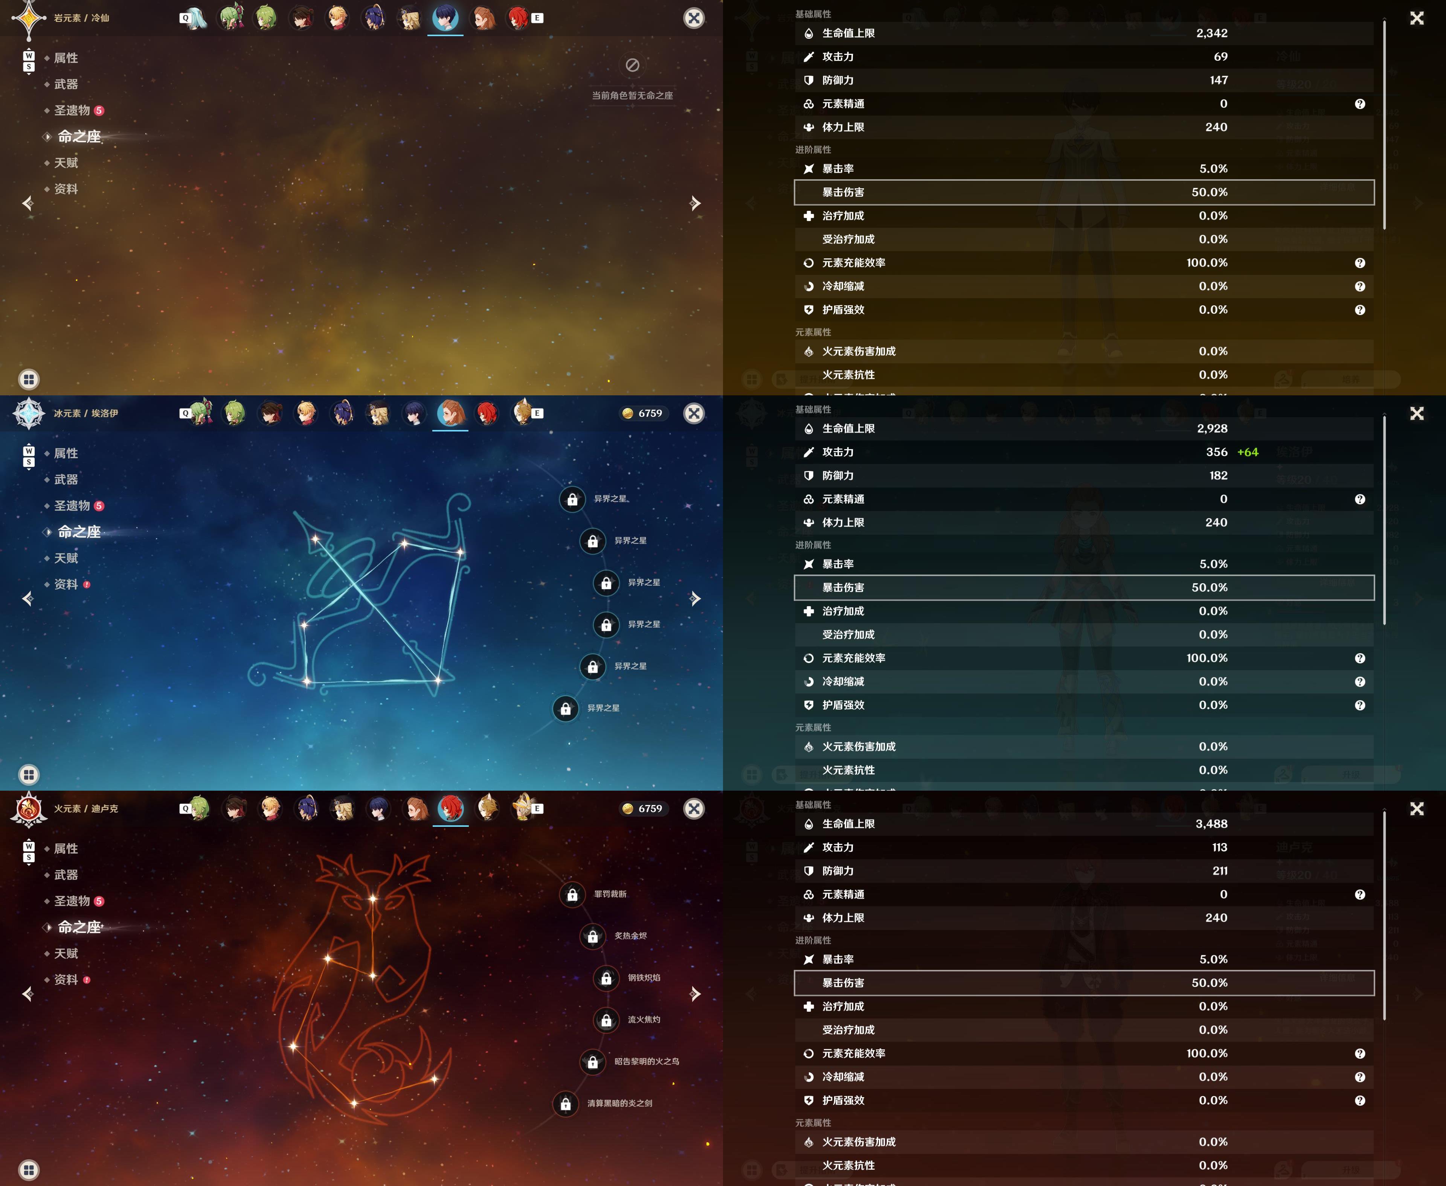Open the grid menu icon on the 冷仙 screen
This screenshot has width=1446, height=1186.
(29, 379)
